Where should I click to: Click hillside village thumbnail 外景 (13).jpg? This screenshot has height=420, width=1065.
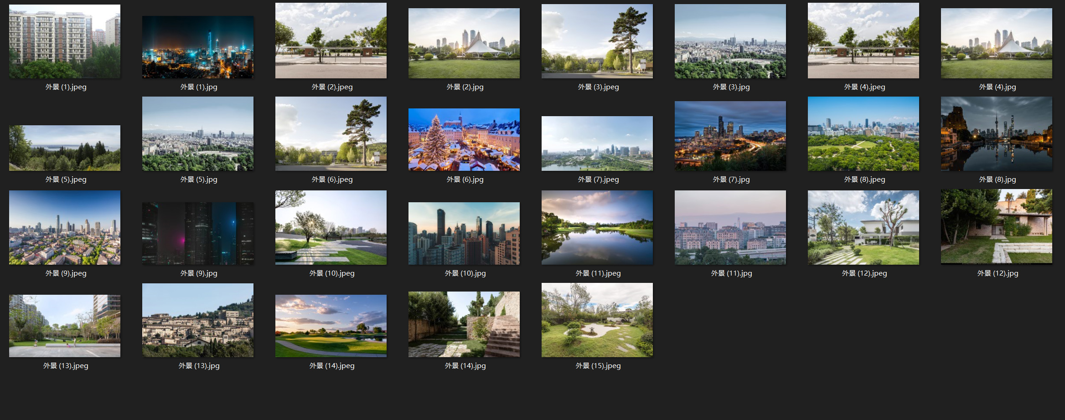pos(198,320)
